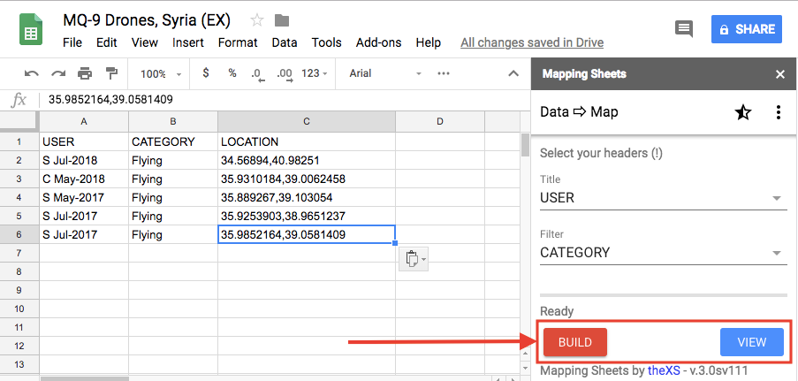Screen dimensions: 798x381
Task: Click the move to folder icon
Action: pyautogui.click(x=283, y=20)
